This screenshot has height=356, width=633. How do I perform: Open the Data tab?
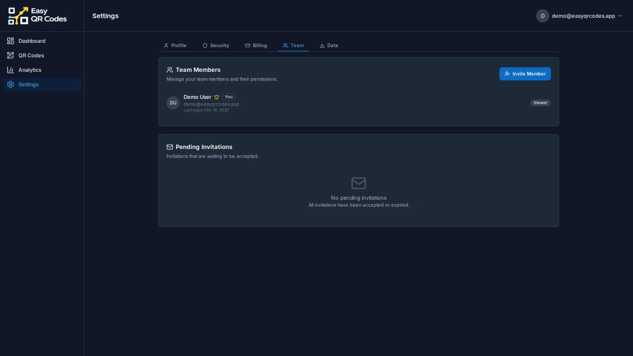coord(329,45)
